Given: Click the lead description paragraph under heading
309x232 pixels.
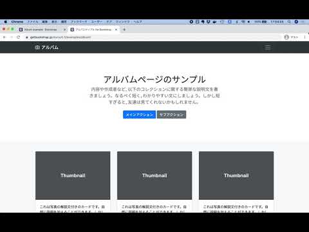Looking at the screenshot, I should [x=154, y=95].
